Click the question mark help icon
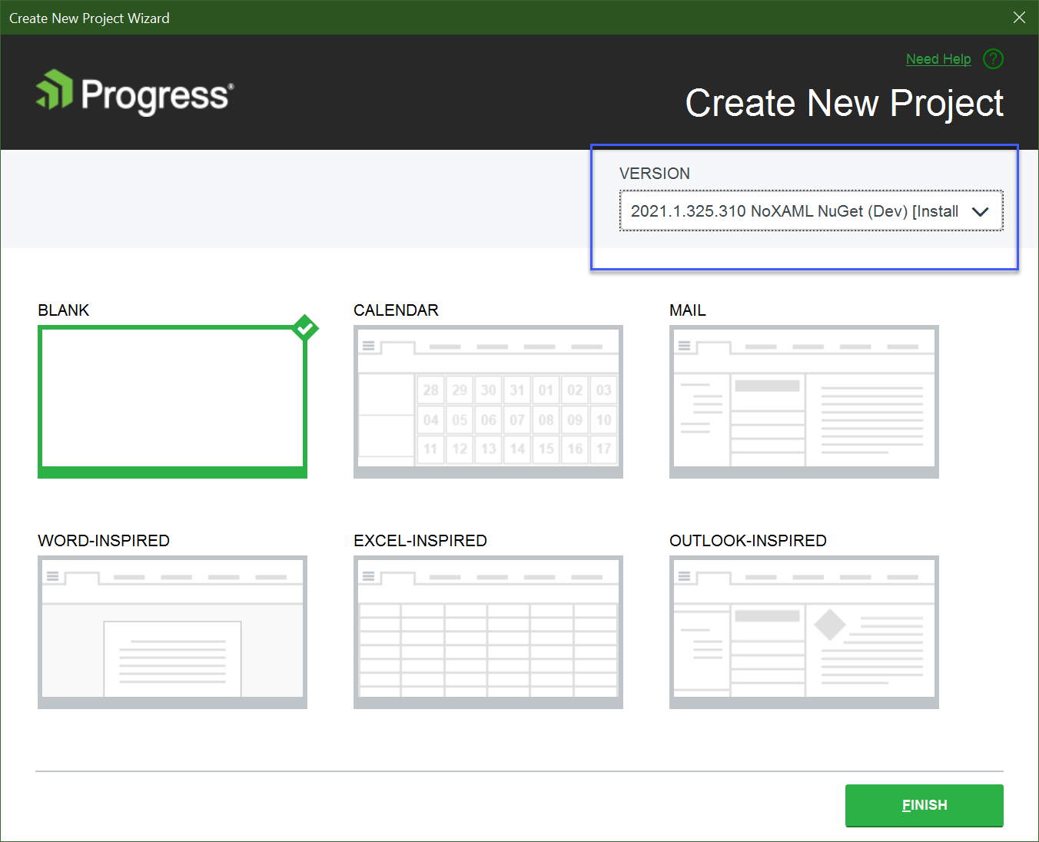This screenshot has width=1039, height=842. (993, 58)
